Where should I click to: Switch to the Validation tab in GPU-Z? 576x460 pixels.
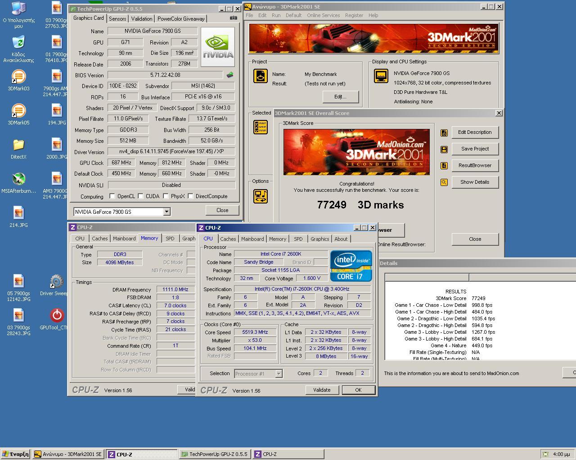(142, 19)
